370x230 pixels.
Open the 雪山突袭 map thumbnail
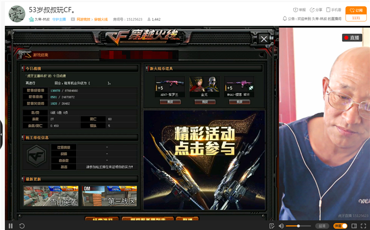[51, 196]
